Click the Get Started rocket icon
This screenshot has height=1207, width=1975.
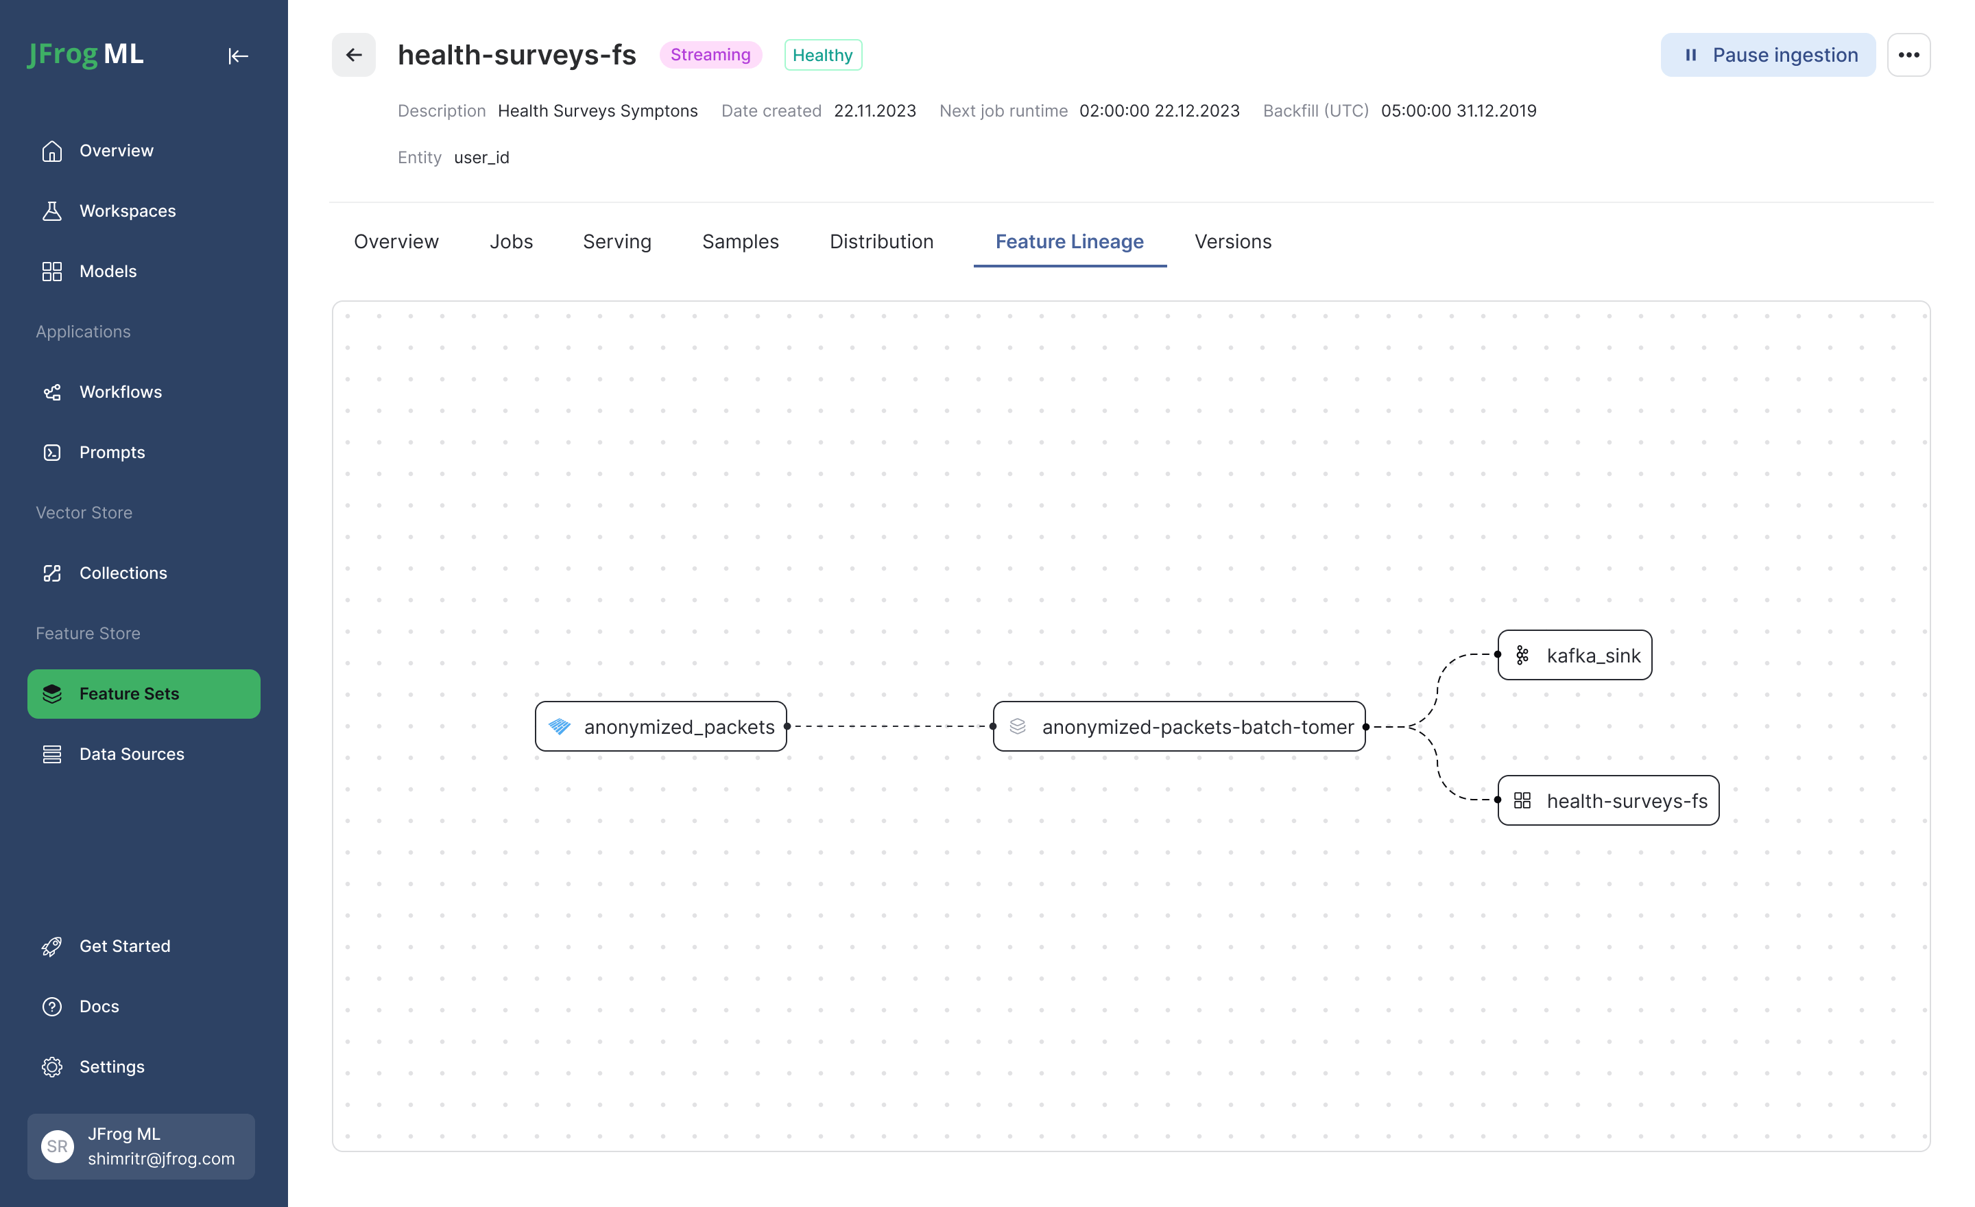point(52,946)
